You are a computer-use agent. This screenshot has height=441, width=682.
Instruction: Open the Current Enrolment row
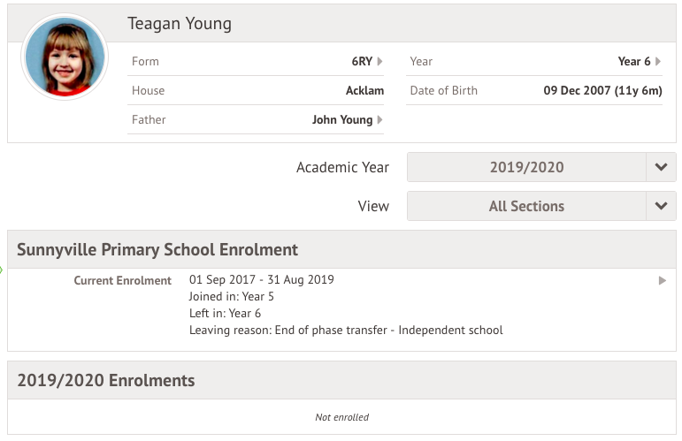[x=341, y=309]
